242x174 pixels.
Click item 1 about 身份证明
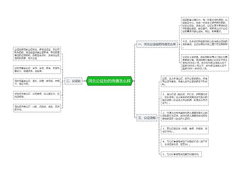pos(185,99)
